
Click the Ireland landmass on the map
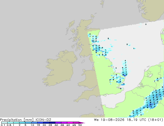tap(60, 68)
